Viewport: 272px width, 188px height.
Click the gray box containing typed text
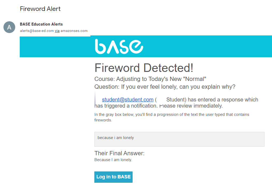tap(179, 139)
